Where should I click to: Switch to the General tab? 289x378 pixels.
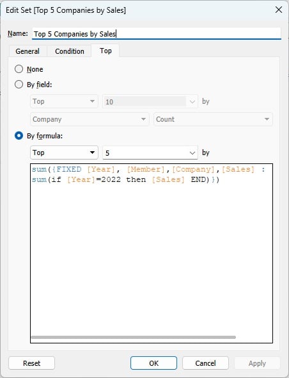[x=27, y=51]
